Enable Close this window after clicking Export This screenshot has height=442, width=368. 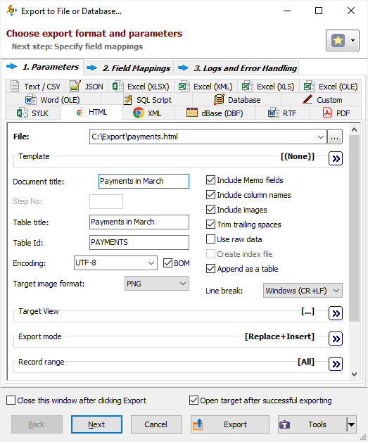(11, 400)
